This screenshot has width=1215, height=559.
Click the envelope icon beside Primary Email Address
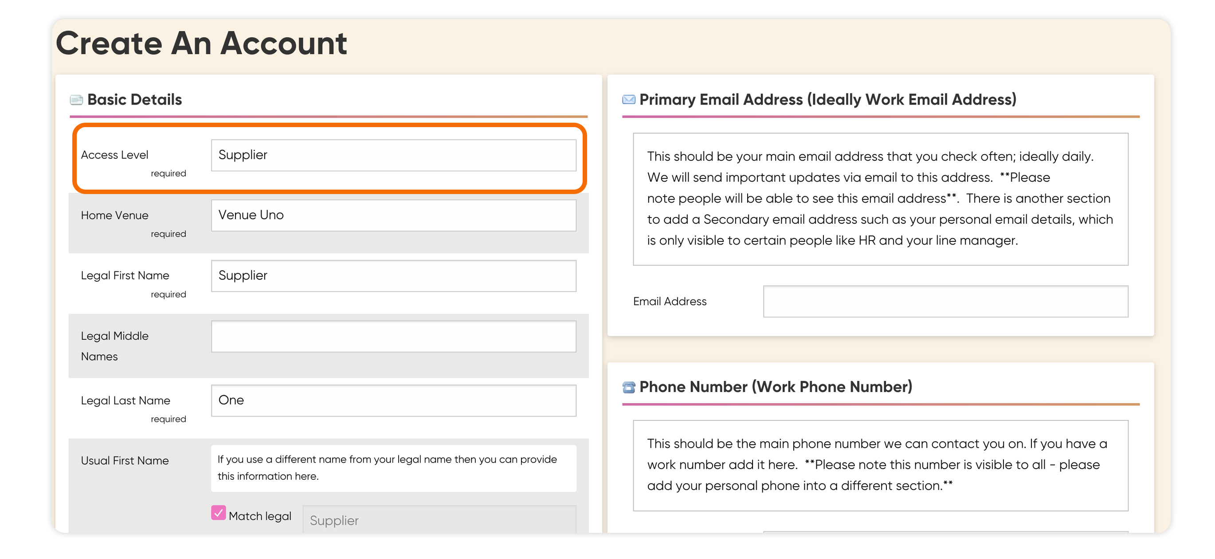coord(628,100)
